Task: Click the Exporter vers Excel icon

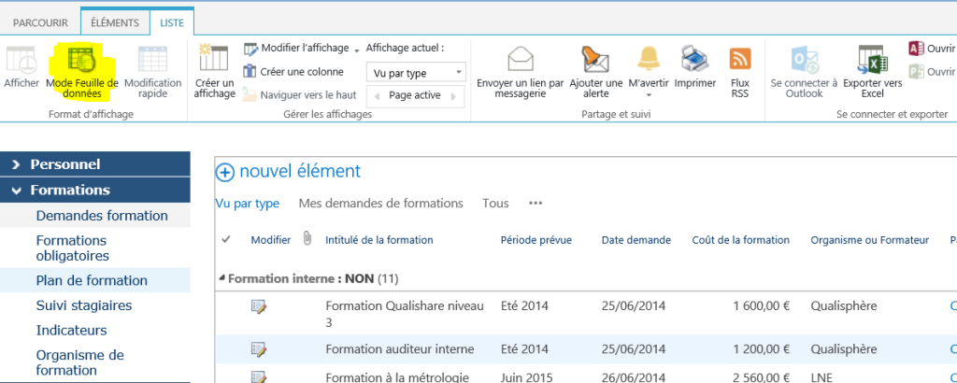Action: click(x=873, y=60)
